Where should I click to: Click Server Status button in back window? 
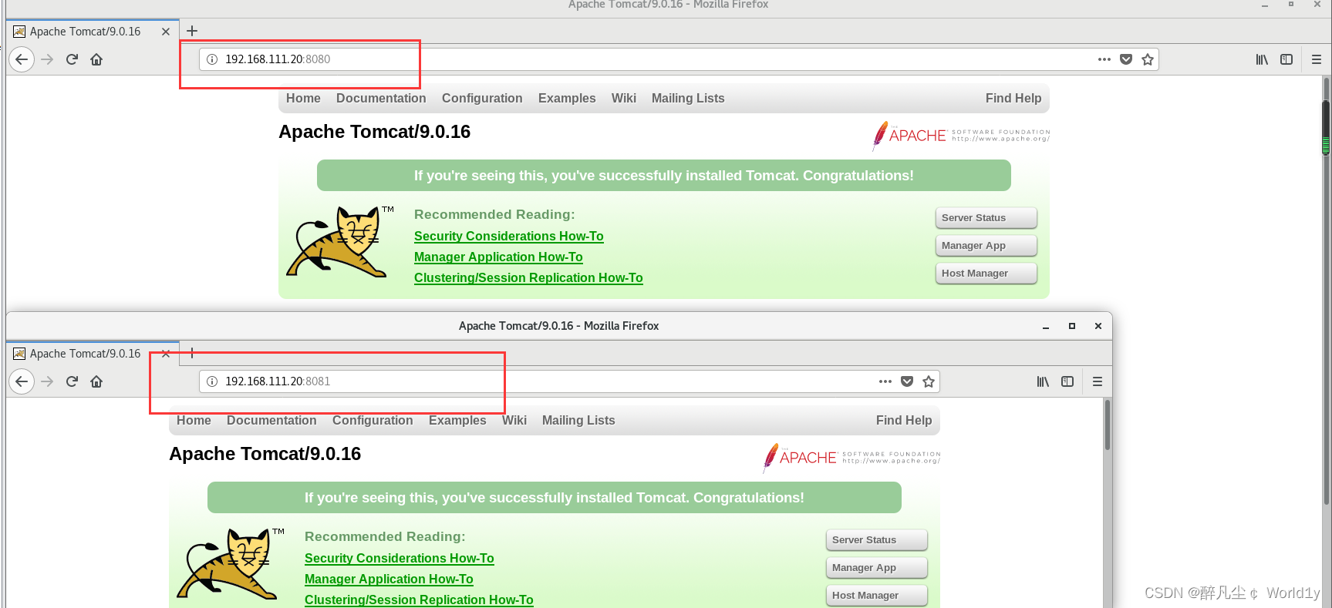click(x=986, y=218)
